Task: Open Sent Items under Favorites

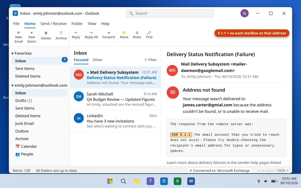Action: click(39, 68)
